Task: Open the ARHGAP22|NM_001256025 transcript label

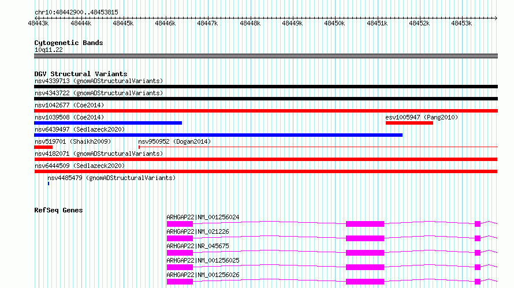Action: (203, 260)
